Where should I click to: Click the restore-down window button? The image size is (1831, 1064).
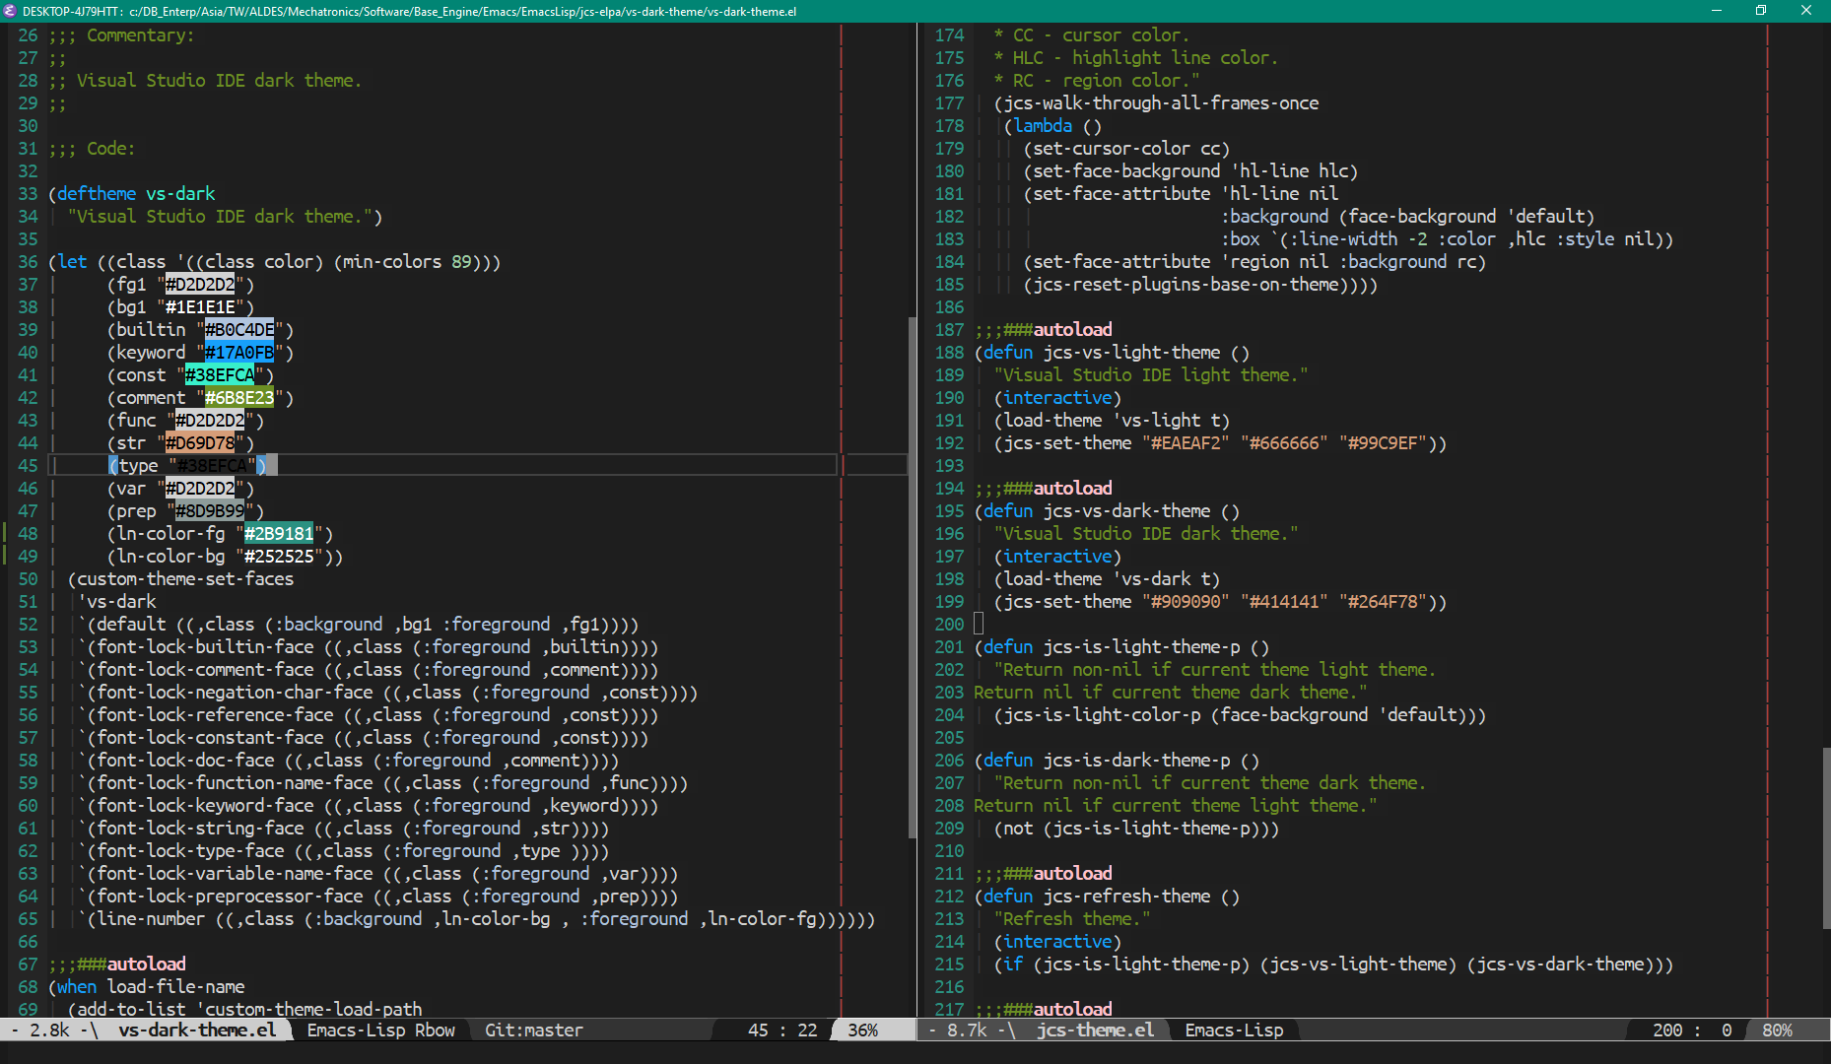(1760, 11)
